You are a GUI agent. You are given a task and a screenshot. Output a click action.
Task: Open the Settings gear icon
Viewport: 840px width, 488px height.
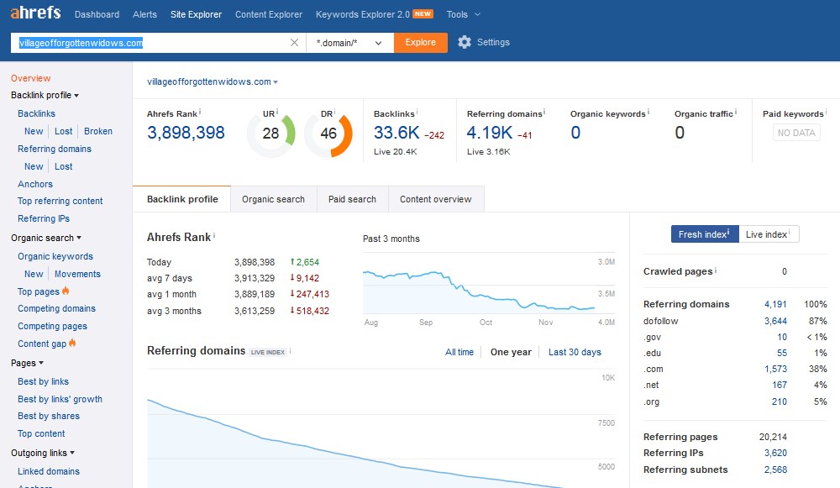tap(465, 42)
